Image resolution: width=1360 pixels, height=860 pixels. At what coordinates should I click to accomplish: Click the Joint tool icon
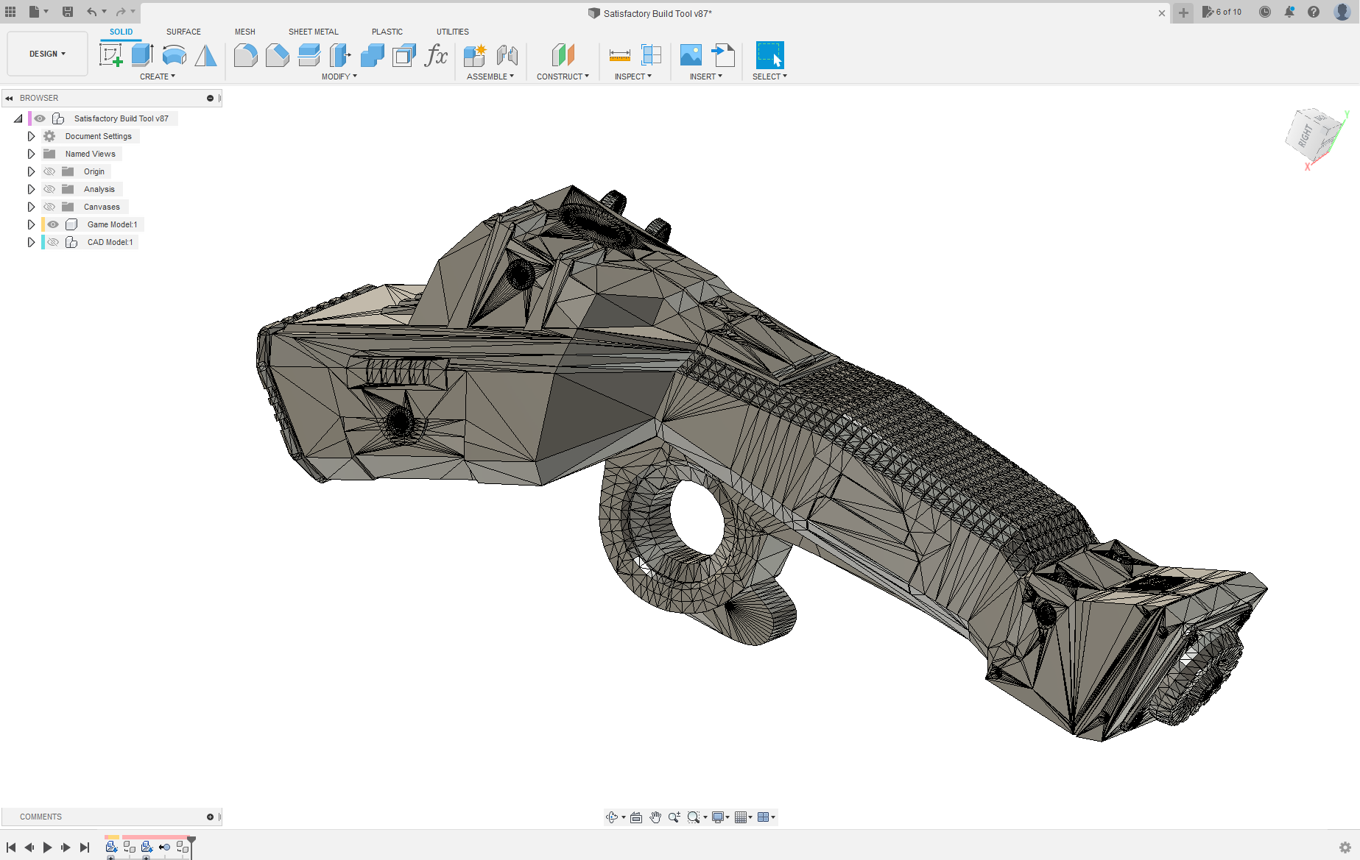[507, 55]
